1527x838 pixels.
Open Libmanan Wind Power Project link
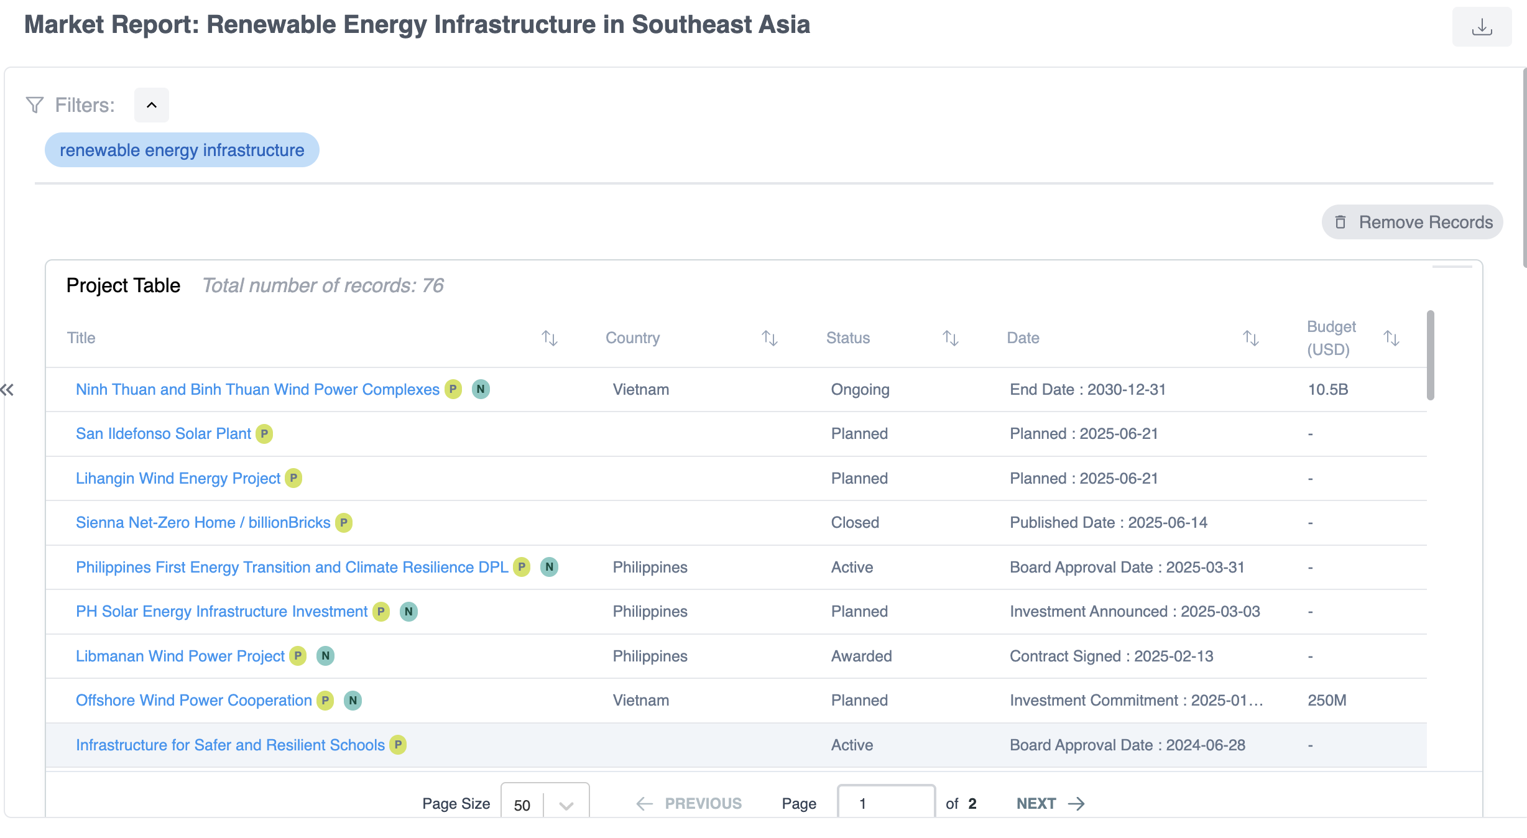point(180,656)
